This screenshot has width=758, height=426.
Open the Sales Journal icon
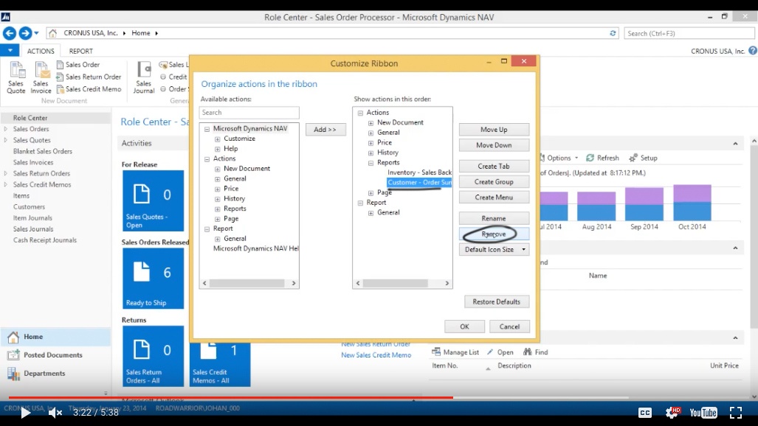[x=143, y=77]
